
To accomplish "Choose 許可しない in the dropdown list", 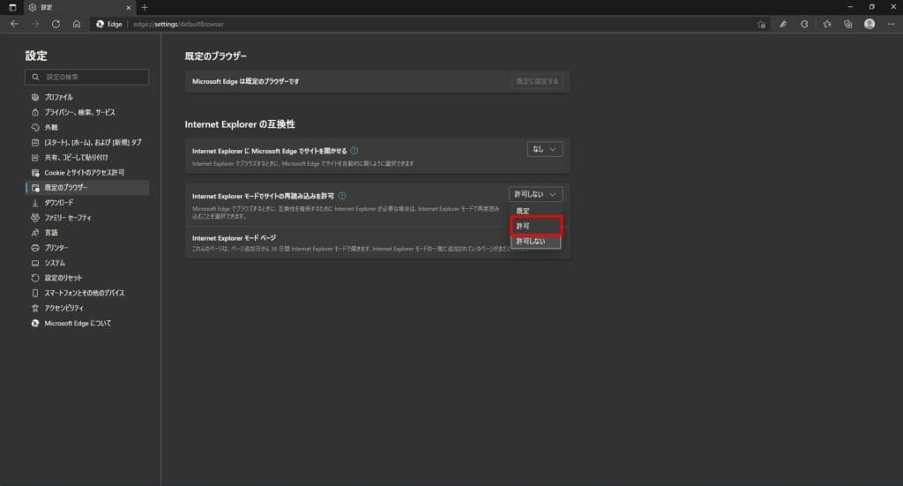I will coord(535,242).
